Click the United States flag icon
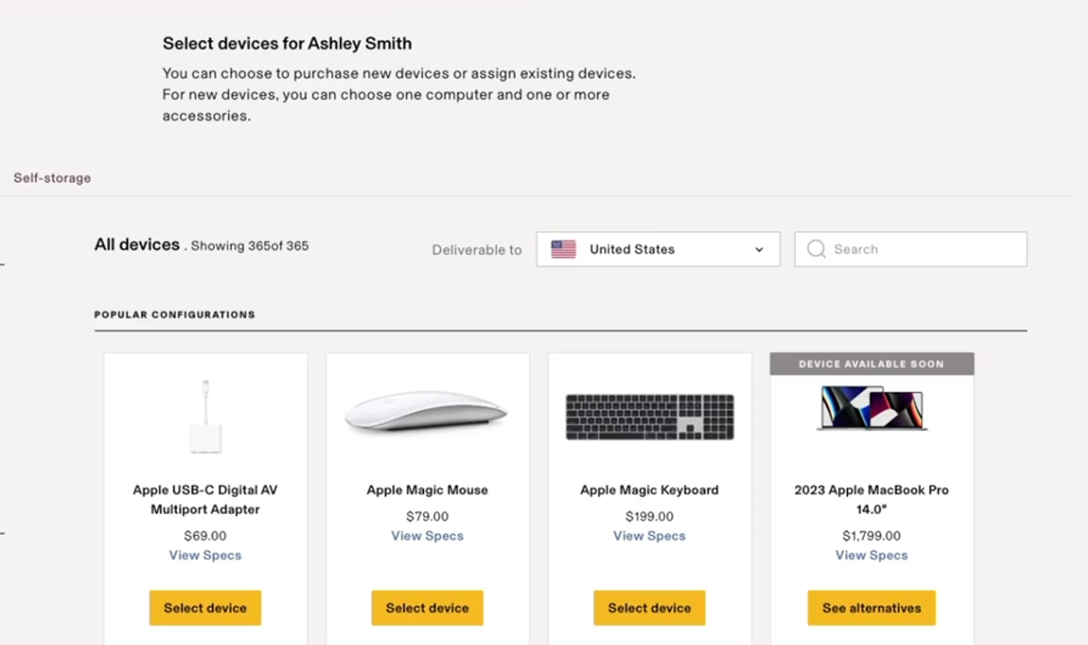 [564, 250]
